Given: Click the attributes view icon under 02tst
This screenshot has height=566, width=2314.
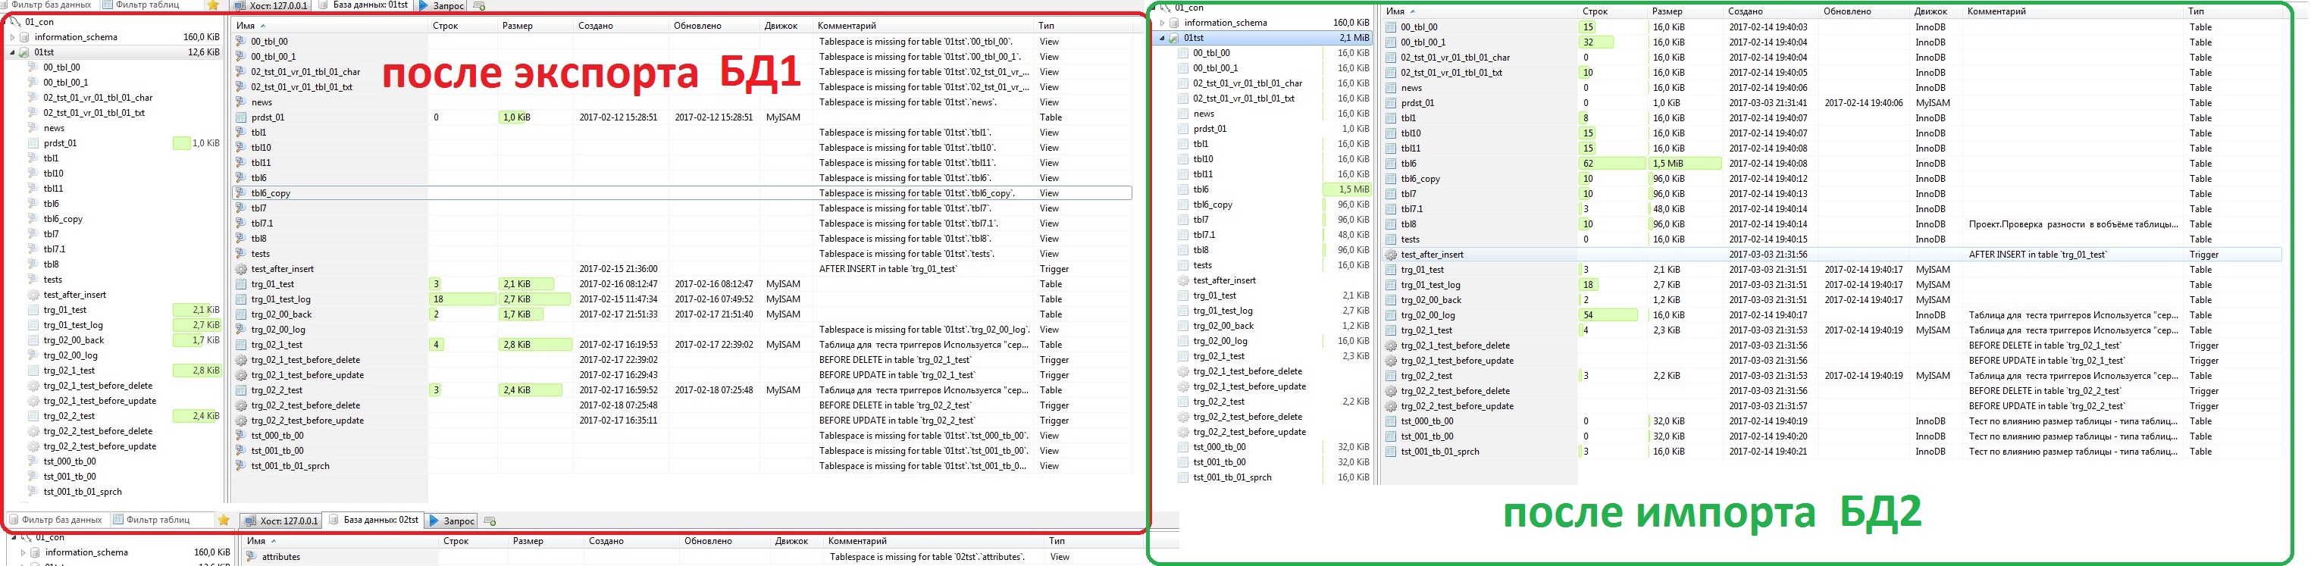Looking at the screenshot, I should coord(252,557).
